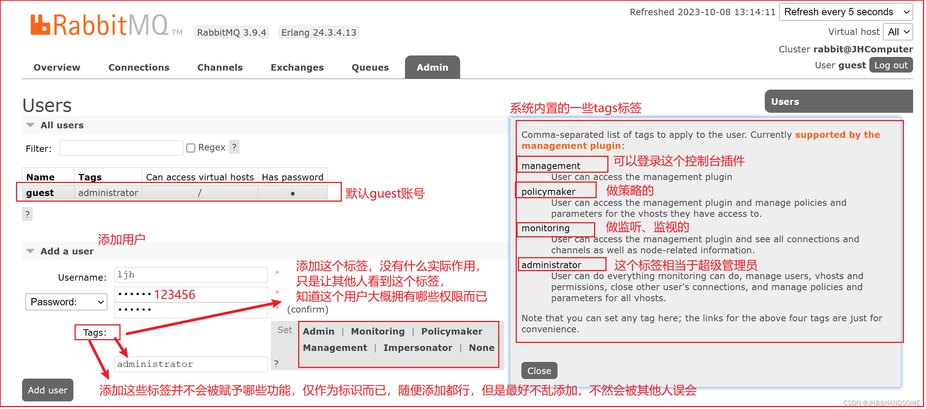Set the Policymaker tag
The height and width of the screenshot is (409, 926).
tap(452, 332)
